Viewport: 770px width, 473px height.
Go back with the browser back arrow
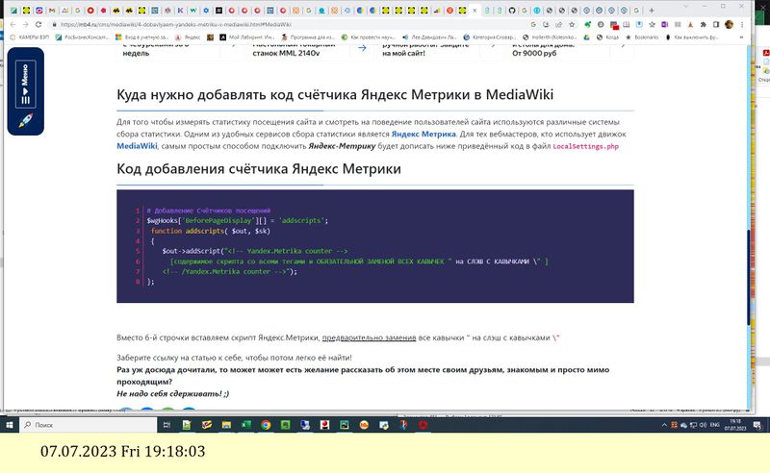click(x=13, y=24)
